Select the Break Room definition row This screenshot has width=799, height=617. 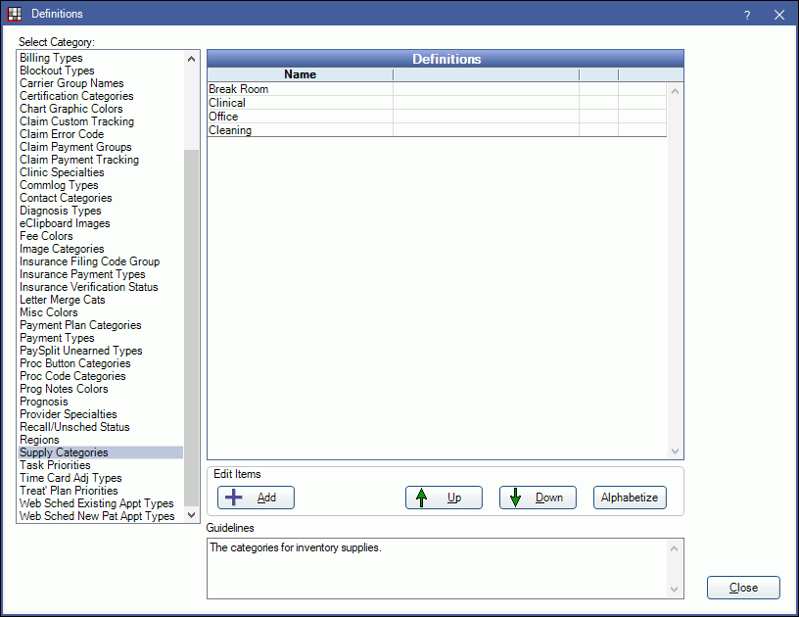437,89
